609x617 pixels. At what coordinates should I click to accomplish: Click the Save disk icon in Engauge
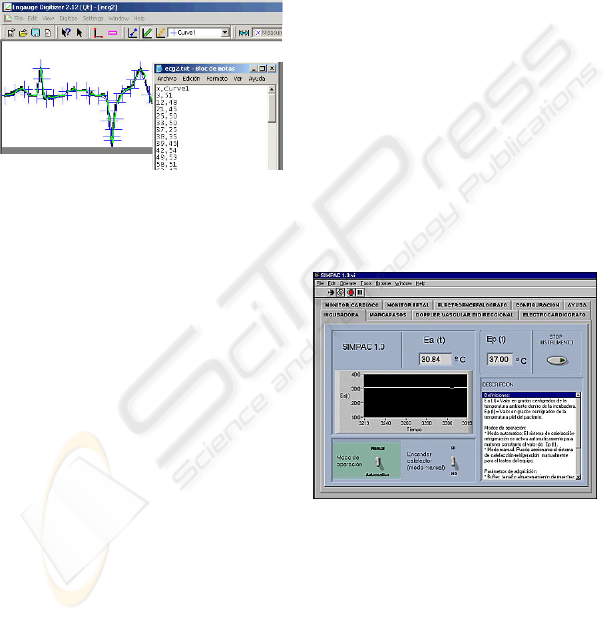click(x=36, y=32)
